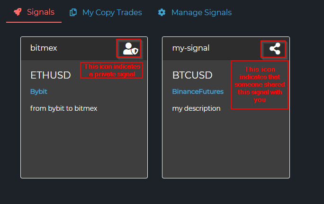Open the Bybit exchange link
The image size is (324, 204).
[x=39, y=91]
